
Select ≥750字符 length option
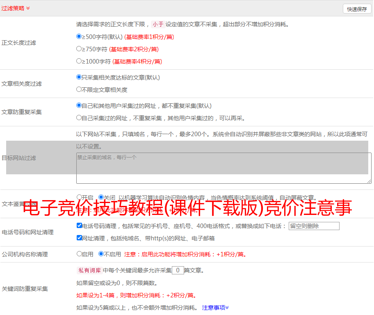[79, 49]
